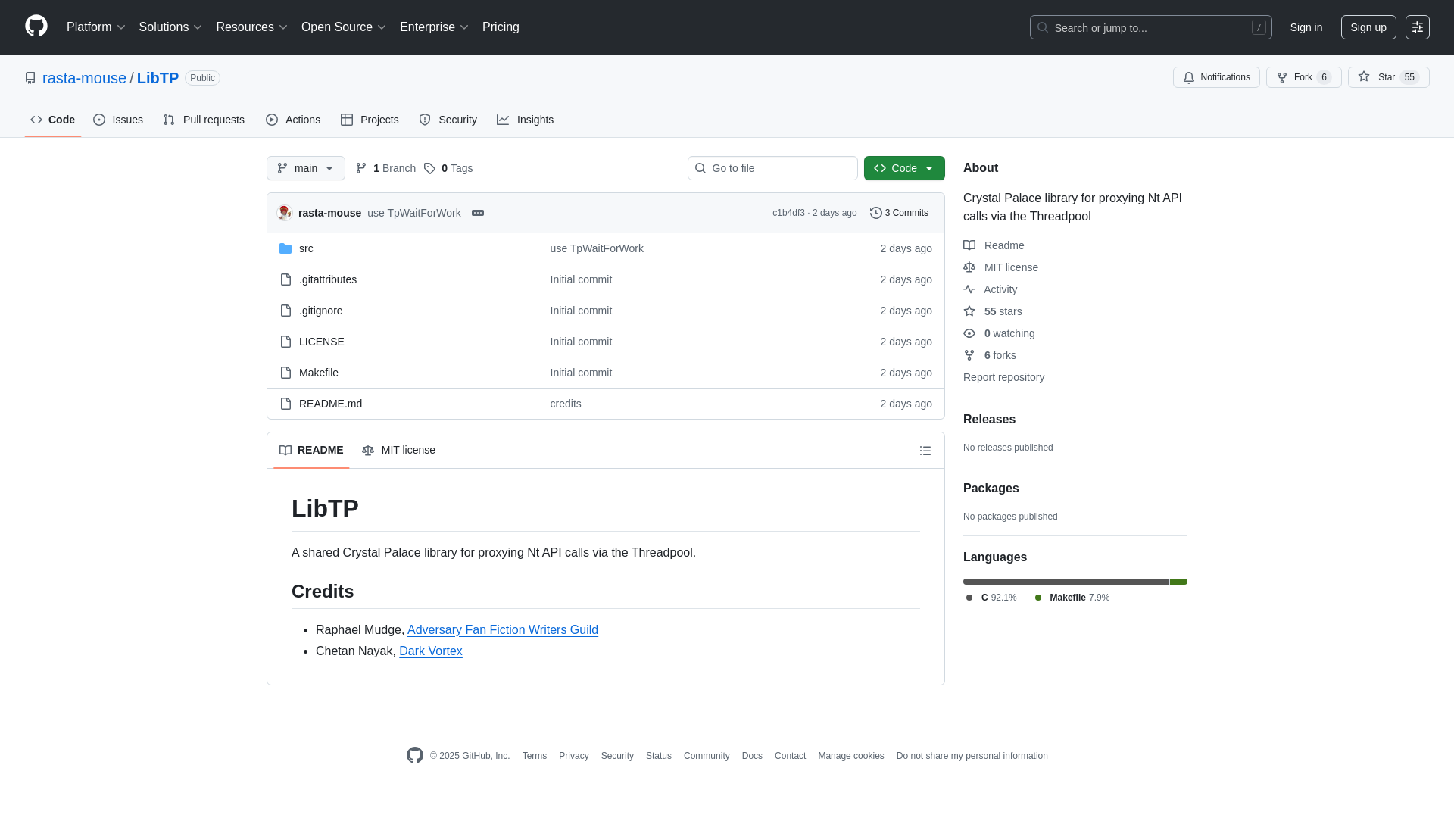
Task: Click the Pull requests icon
Action: 168,120
